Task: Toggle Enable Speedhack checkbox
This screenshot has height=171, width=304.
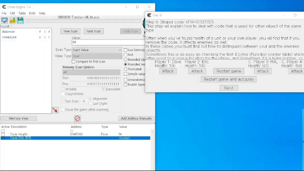Action: 125,85
